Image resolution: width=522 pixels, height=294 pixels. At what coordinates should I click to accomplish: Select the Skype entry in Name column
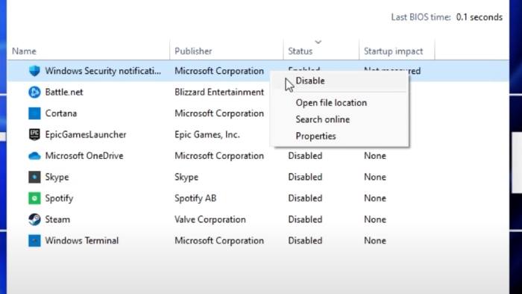[x=57, y=177]
